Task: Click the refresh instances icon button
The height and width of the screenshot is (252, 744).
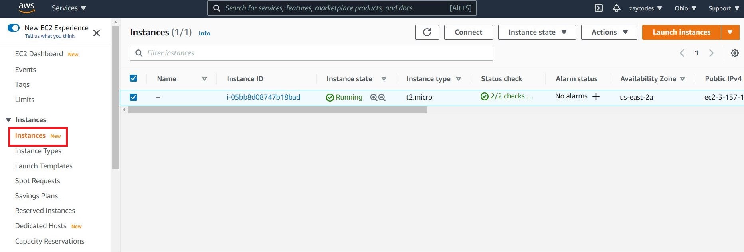Action: tap(427, 32)
